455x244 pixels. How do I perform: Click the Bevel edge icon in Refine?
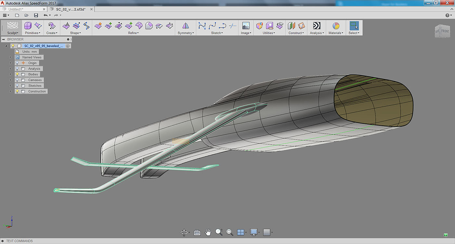tap(149, 26)
